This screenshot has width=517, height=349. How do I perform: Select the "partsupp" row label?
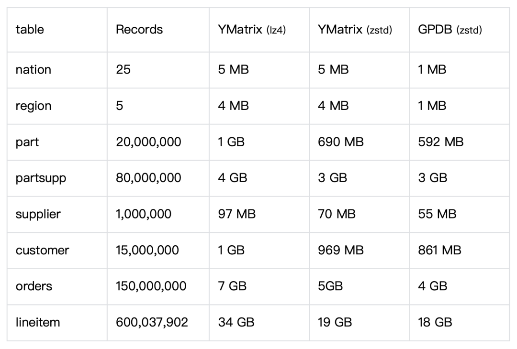(41, 178)
